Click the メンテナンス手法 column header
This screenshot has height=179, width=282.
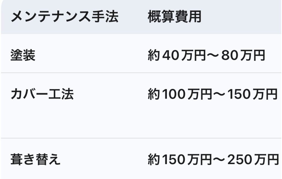tap(64, 17)
